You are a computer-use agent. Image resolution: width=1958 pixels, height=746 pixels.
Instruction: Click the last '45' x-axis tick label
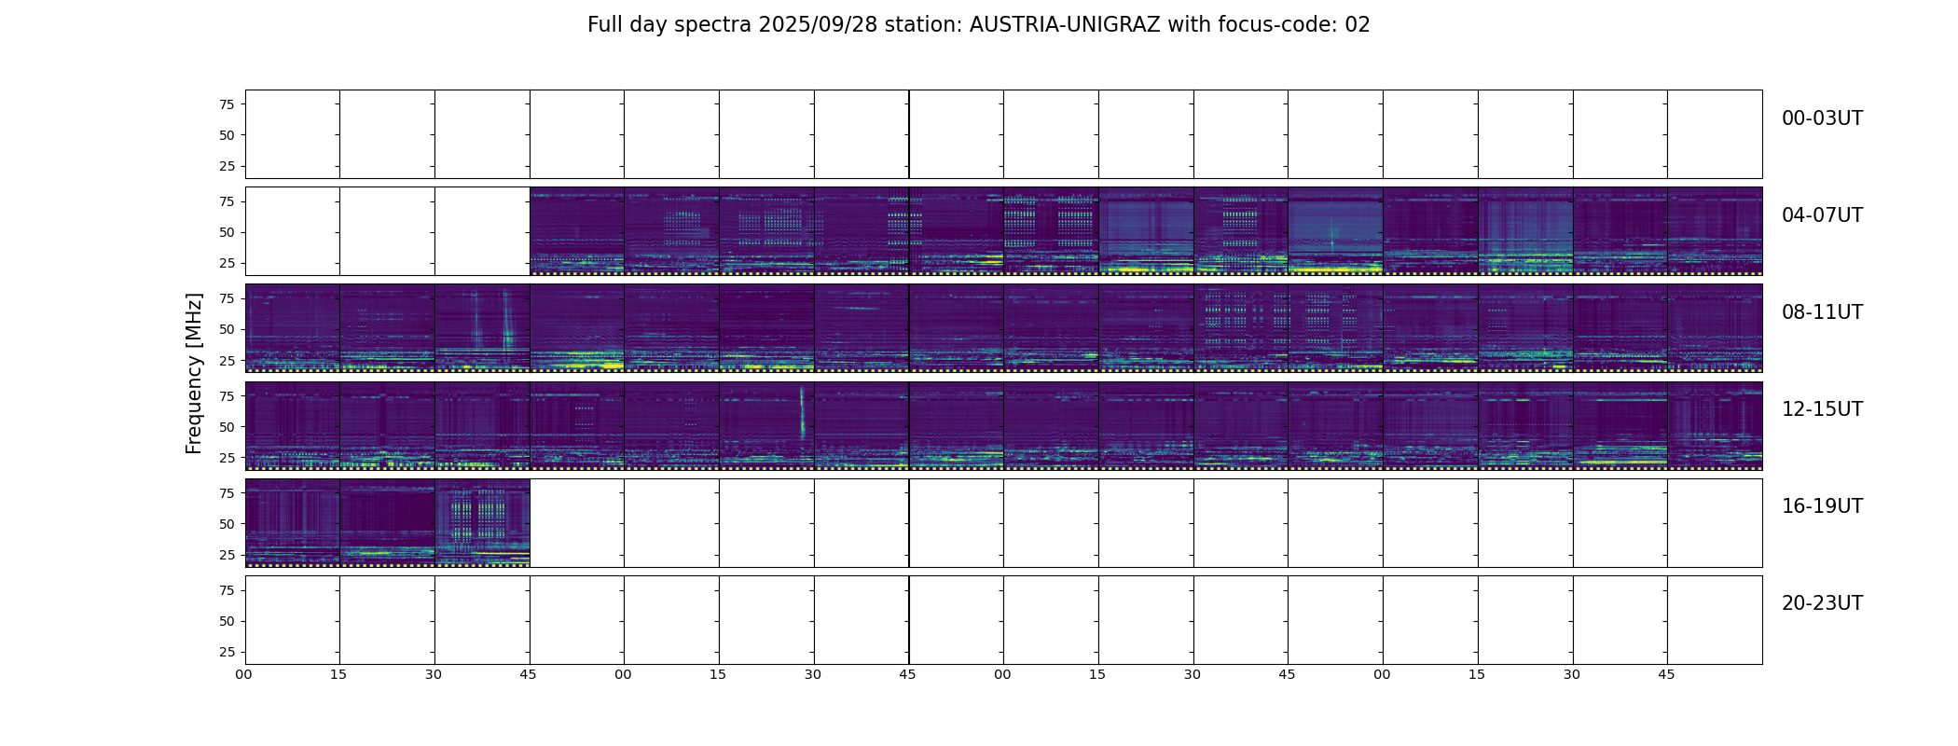pos(1666,674)
